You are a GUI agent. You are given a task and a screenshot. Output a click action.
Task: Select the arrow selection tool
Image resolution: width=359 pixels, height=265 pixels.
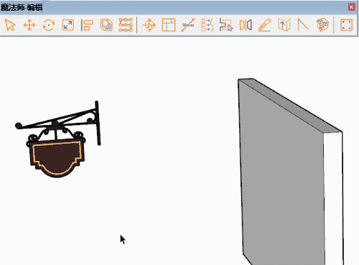(x=10, y=25)
